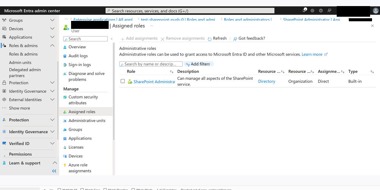Click Remove assignments
This screenshot has height=190, width=380.
183,38
